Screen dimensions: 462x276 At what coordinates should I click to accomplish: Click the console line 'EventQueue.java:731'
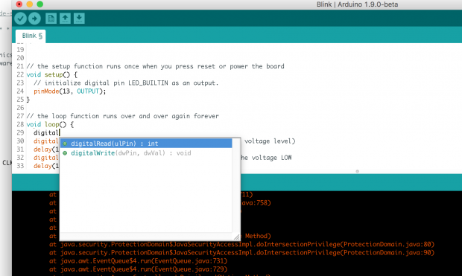coord(138,261)
